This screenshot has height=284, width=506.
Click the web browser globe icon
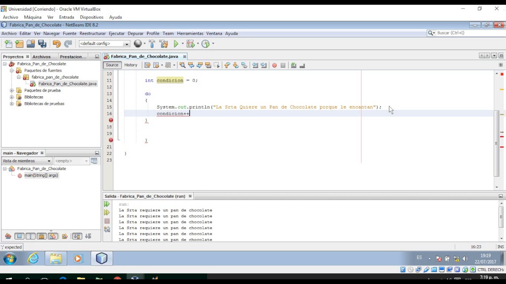pos(138,44)
